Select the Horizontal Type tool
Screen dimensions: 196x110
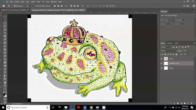[5, 72]
